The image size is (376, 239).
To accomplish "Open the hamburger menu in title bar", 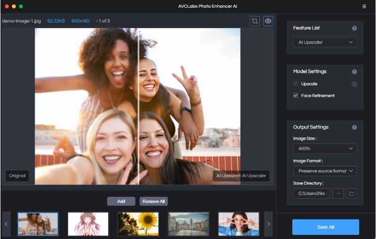I will coord(364,7).
